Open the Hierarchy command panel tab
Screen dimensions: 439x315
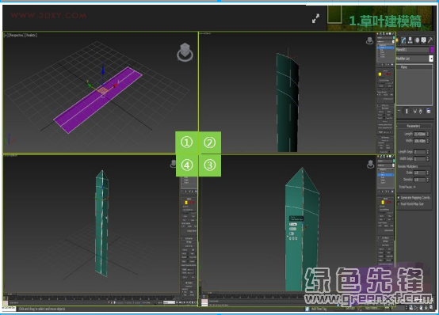pyautogui.click(x=410, y=40)
